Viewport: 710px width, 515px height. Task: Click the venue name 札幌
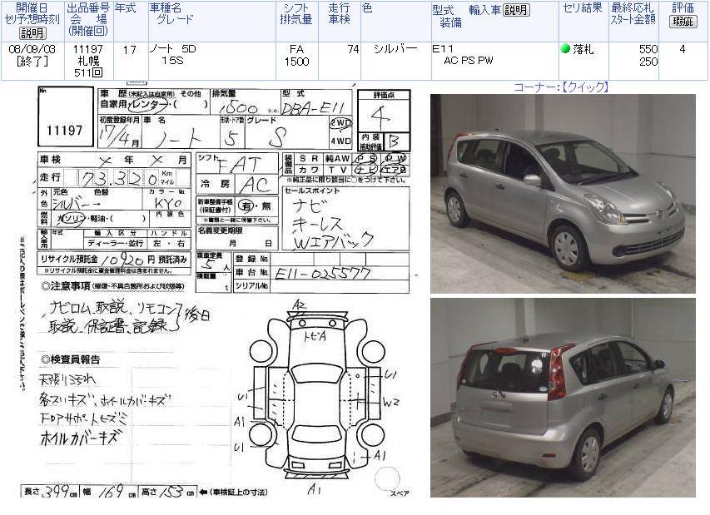pos(88,61)
